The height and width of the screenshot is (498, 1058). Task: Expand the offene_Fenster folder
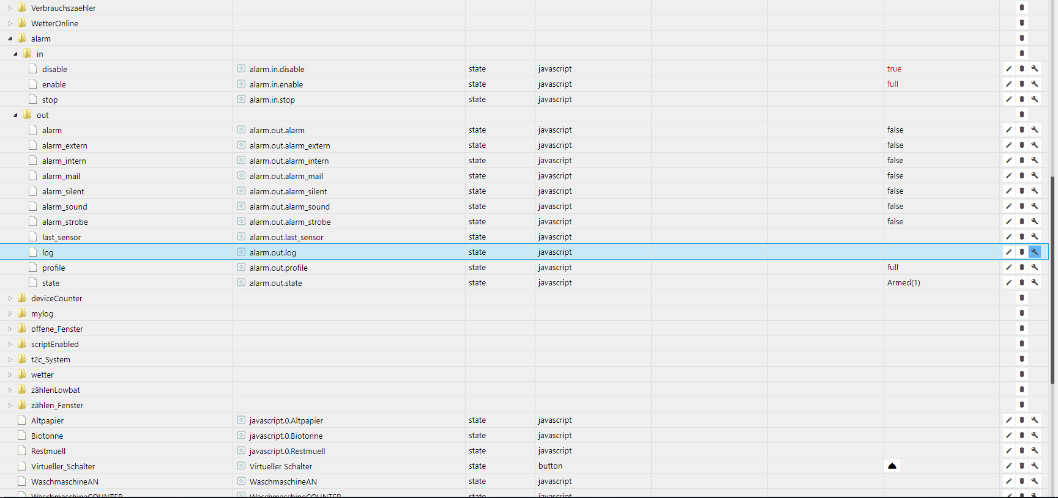tap(10, 329)
